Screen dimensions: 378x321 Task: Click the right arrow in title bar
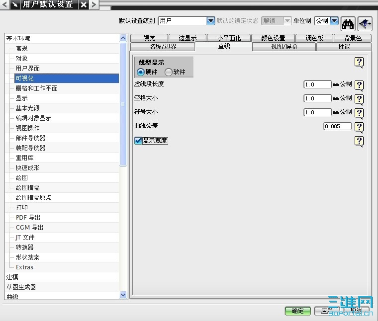click(94, 4)
